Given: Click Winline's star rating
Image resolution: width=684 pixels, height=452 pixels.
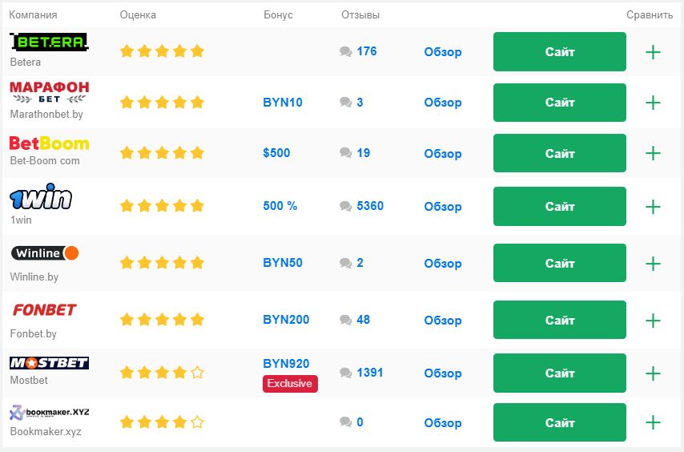Looking at the screenshot, I should (162, 263).
